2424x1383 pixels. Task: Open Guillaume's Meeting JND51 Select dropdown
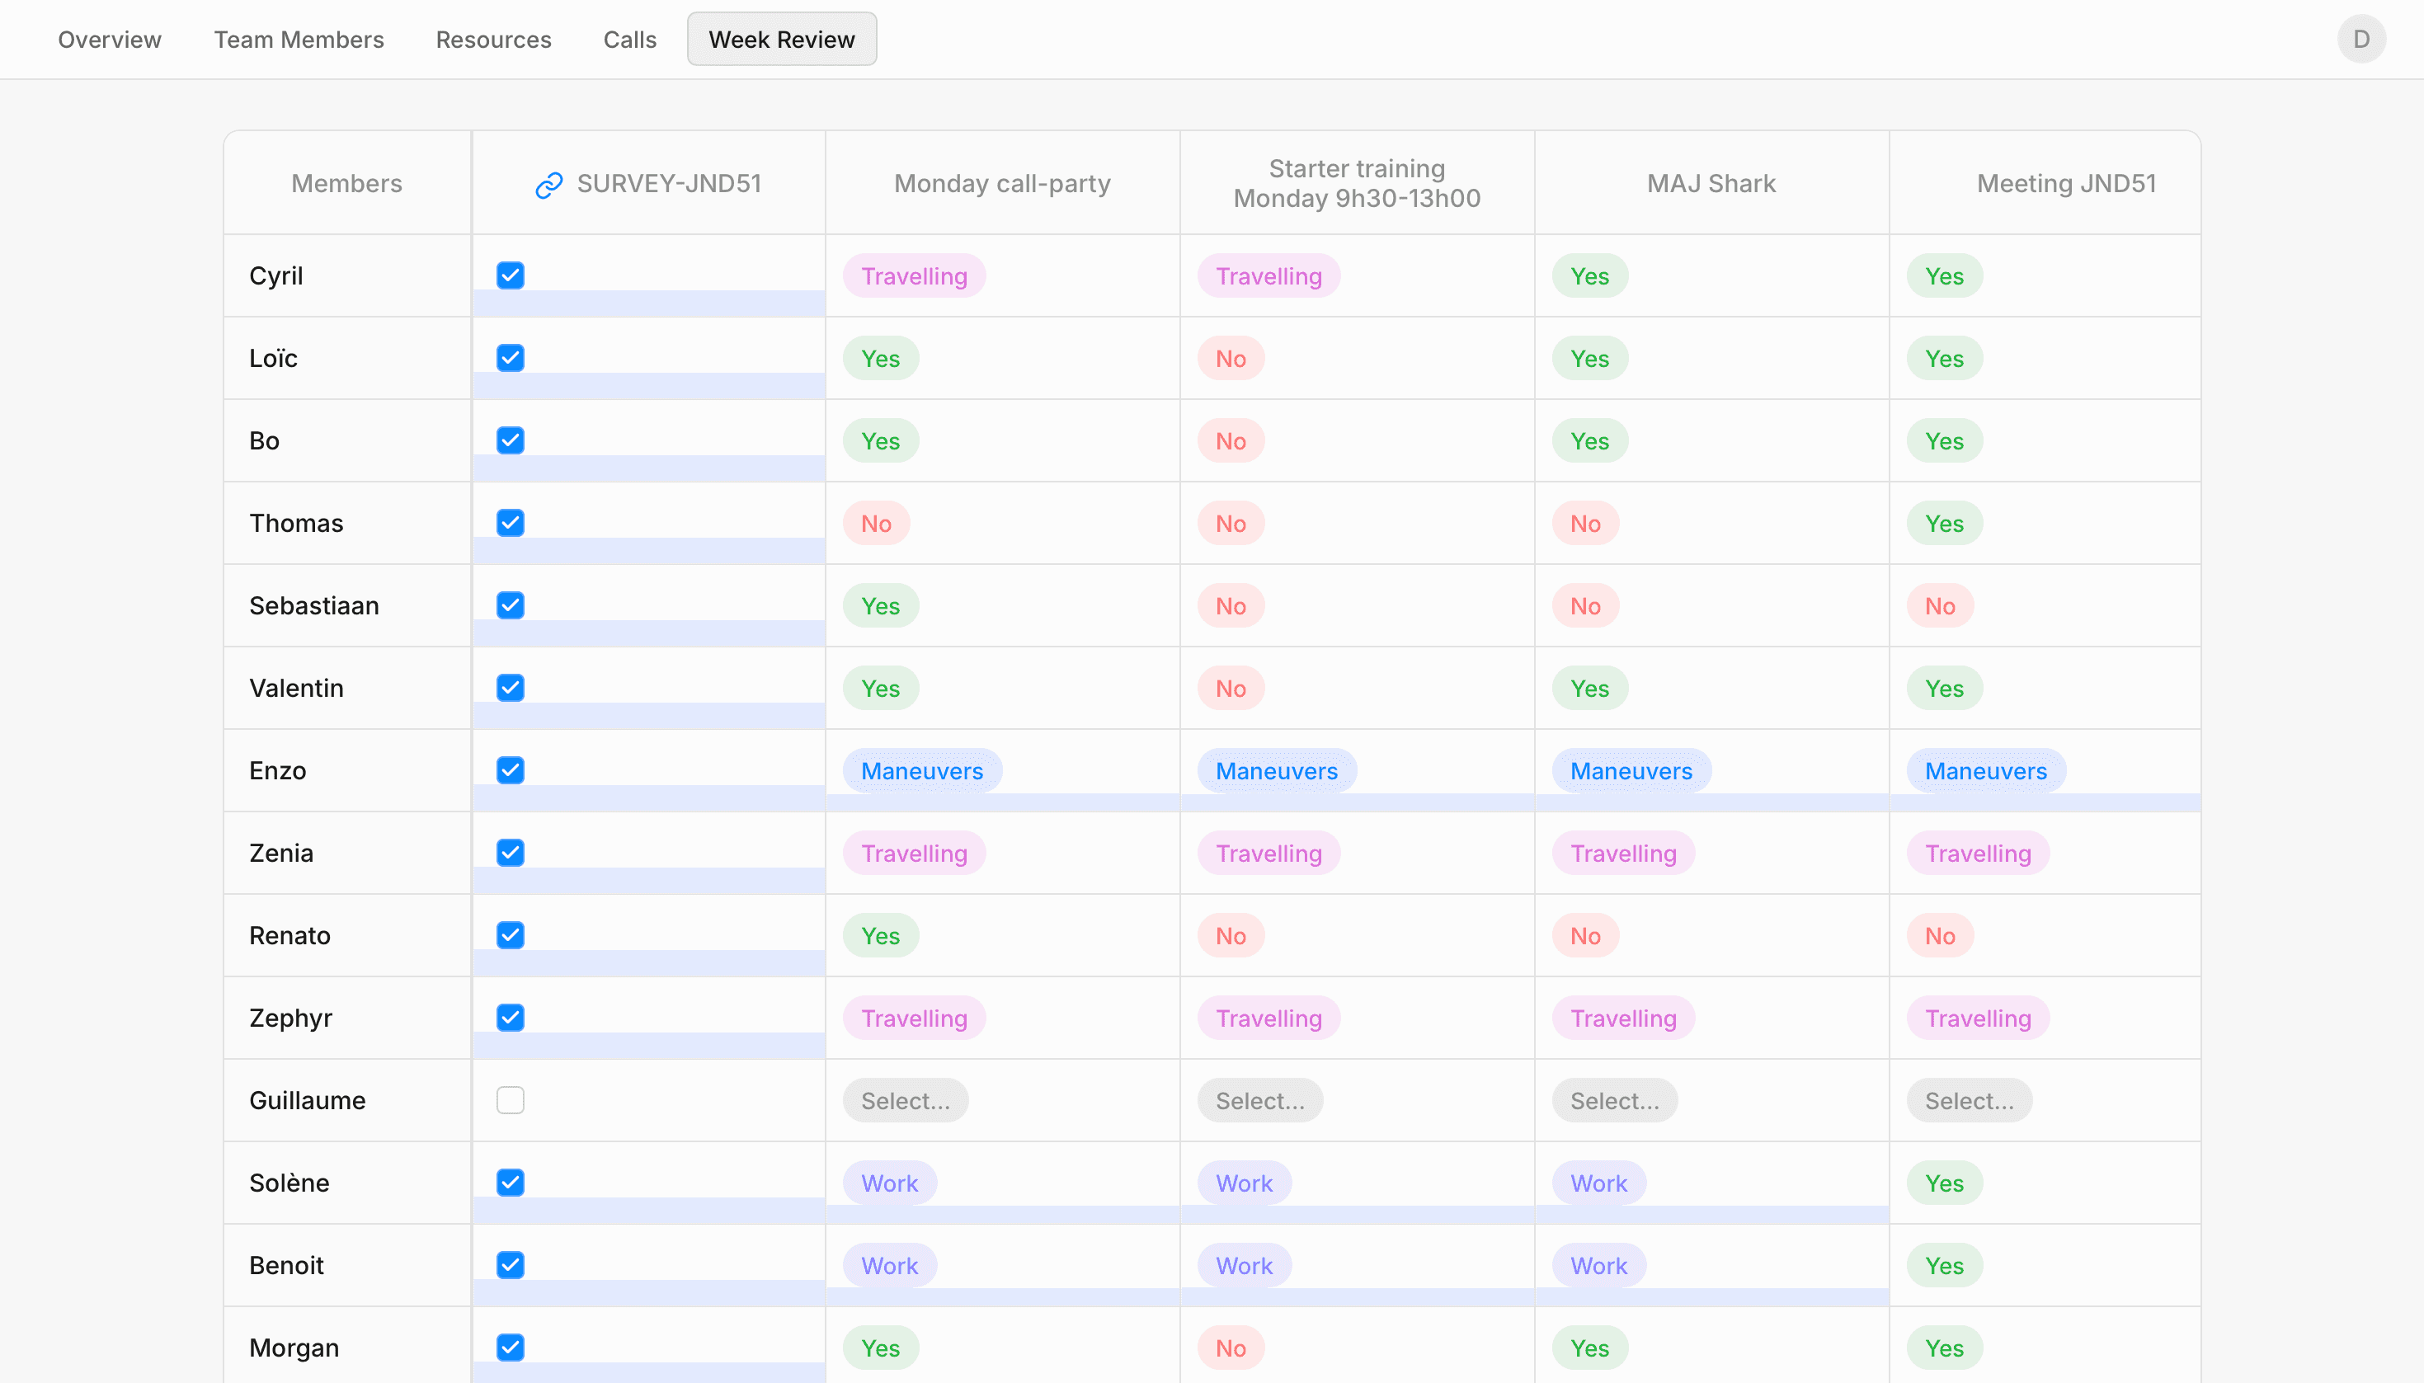[1968, 1100]
